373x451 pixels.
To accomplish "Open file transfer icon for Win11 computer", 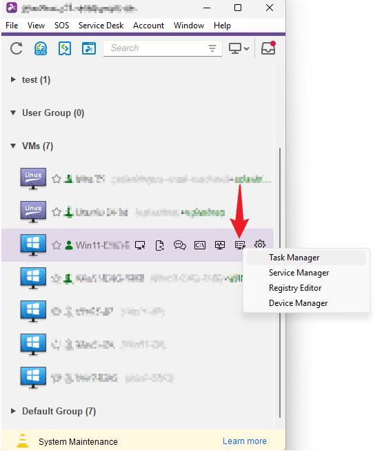I will click(x=160, y=245).
